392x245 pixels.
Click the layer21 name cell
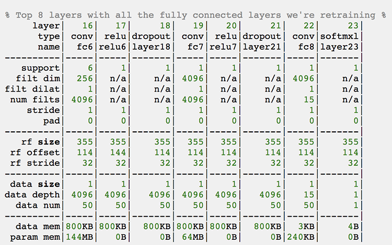pyautogui.click(x=264, y=47)
